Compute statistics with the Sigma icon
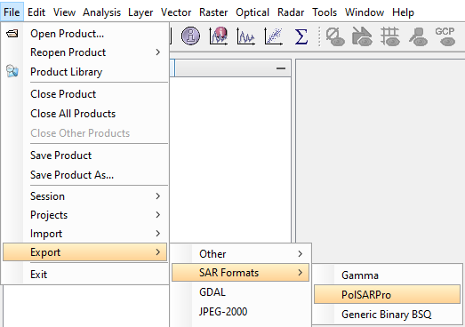The height and width of the screenshot is (327, 465). pyautogui.click(x=301, y=36)
